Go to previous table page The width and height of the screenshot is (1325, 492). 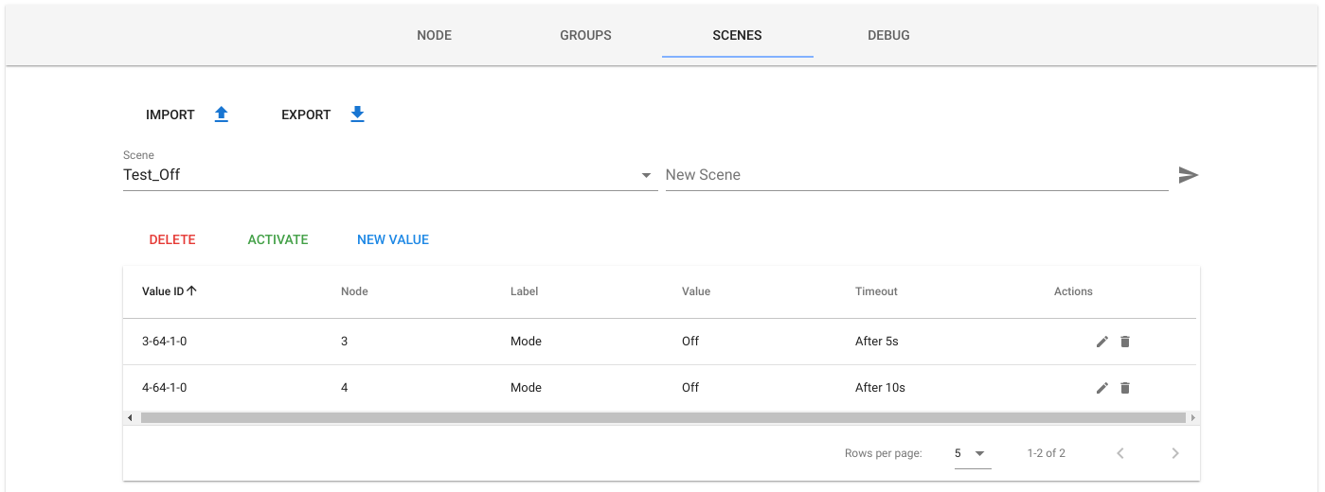coord(1120,453)
